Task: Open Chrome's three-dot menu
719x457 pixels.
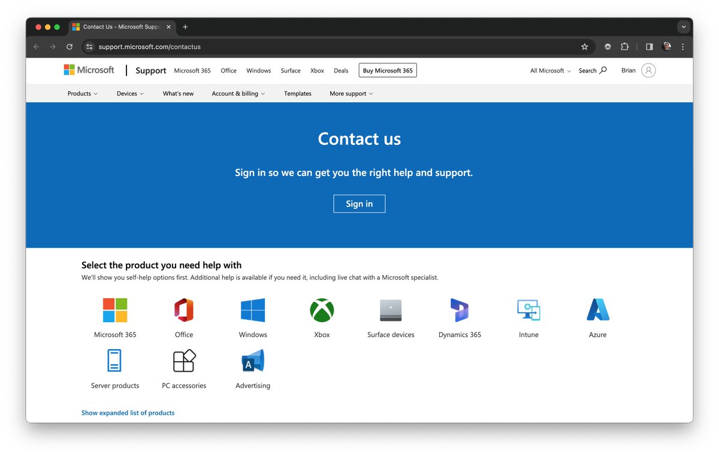Action: point(683,47)
